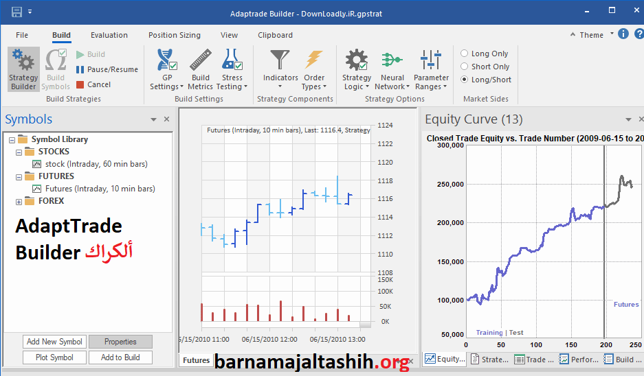The height and width of the screenshot is (376, 644).
Task: Open Parameter Ranges sliders icon
Action: 431,60
